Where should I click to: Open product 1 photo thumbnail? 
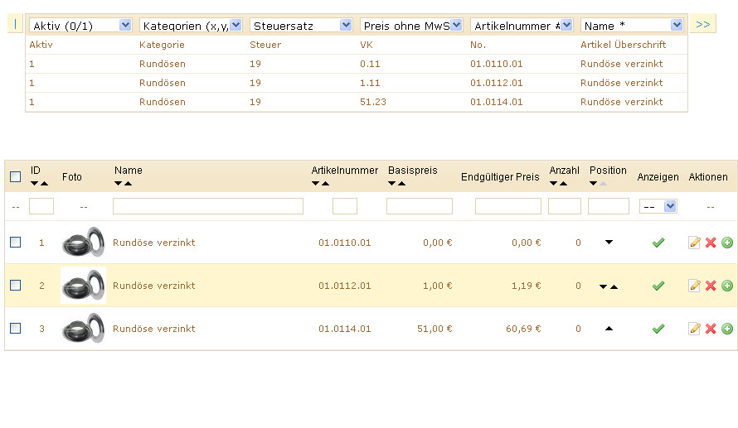tap(83, 243)
